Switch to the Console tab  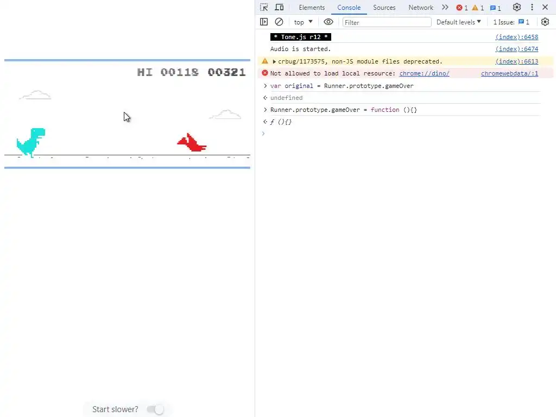(349, 8)
